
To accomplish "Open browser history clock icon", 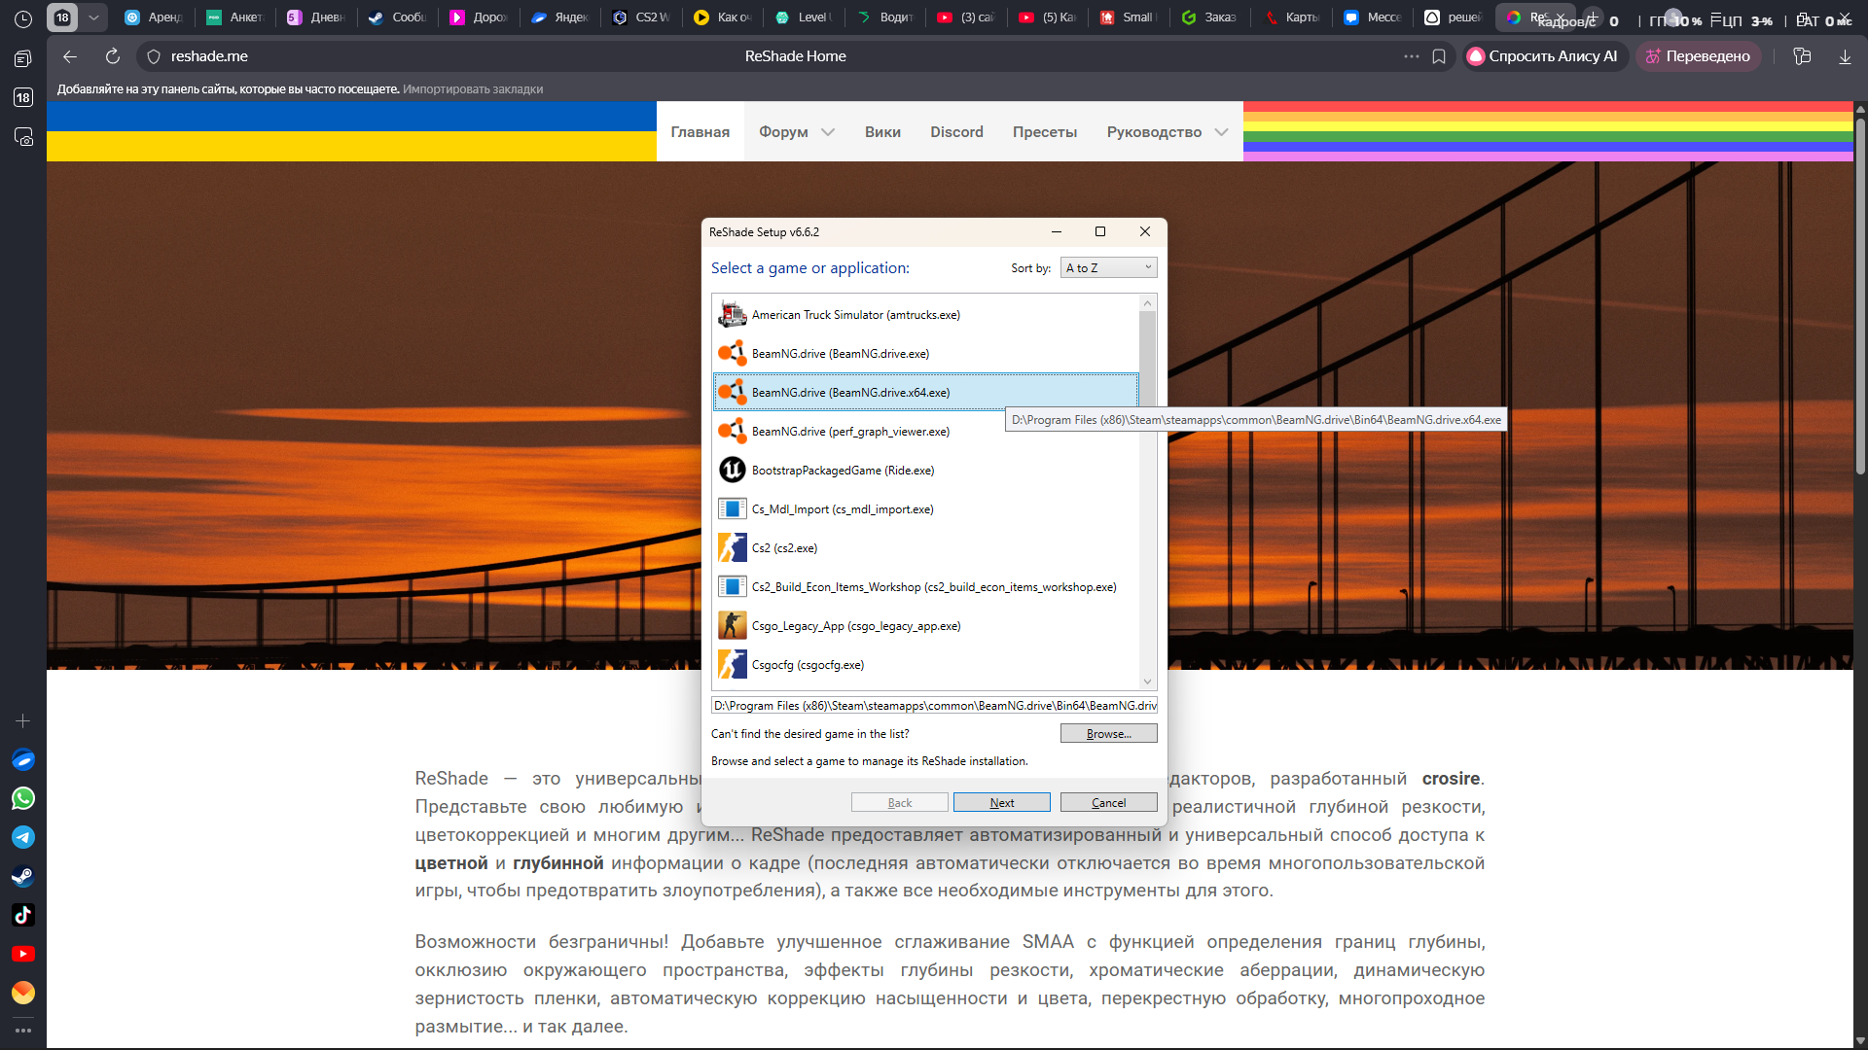I will 23,18.
